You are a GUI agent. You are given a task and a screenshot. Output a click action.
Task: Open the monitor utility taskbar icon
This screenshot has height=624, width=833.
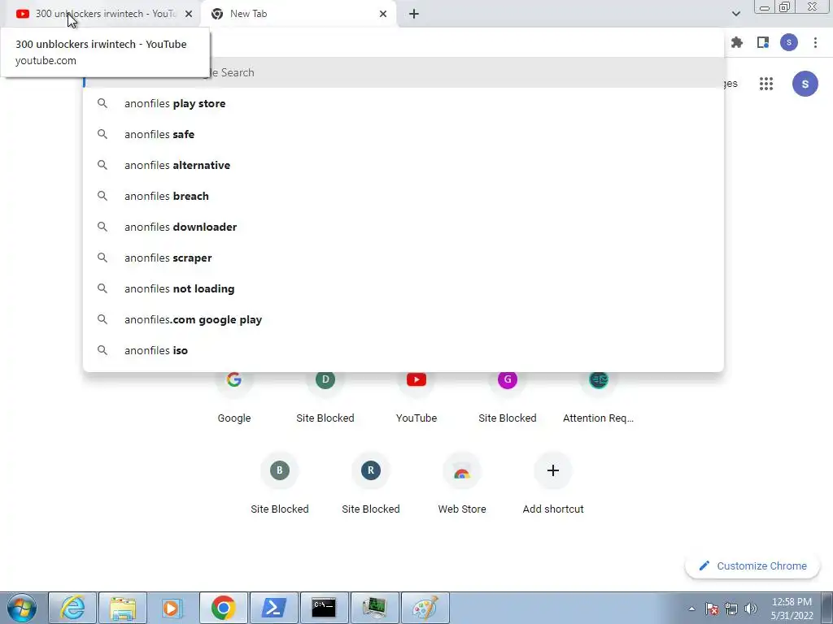tap(374, 608)
